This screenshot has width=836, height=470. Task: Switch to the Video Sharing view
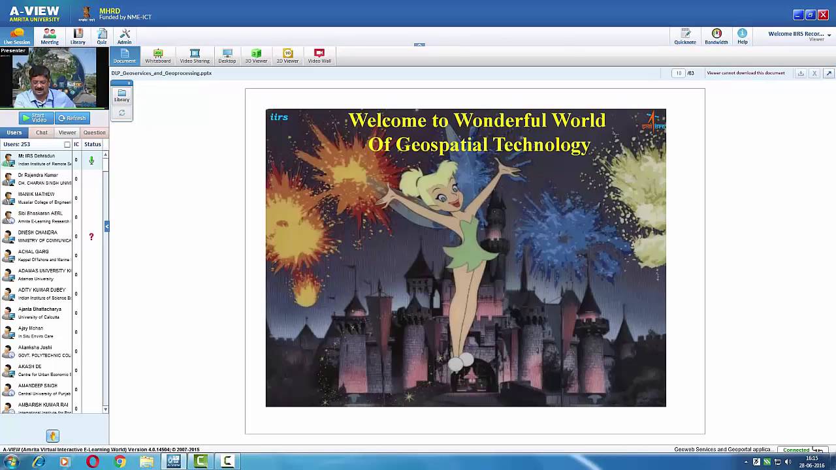coord(195,56)
